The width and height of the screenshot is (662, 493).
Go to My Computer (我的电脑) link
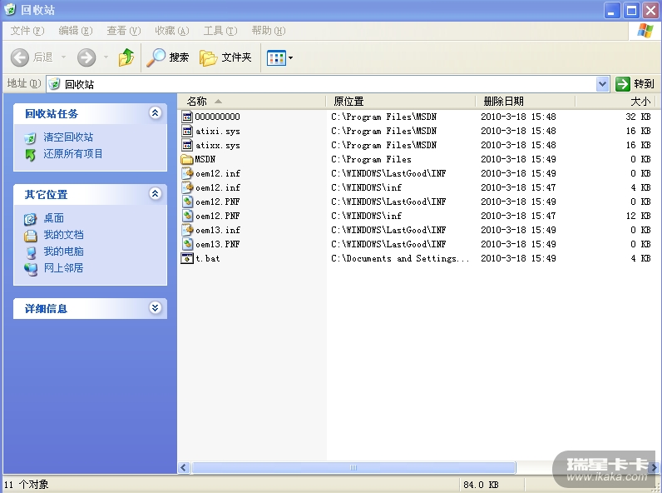(63, 251)
